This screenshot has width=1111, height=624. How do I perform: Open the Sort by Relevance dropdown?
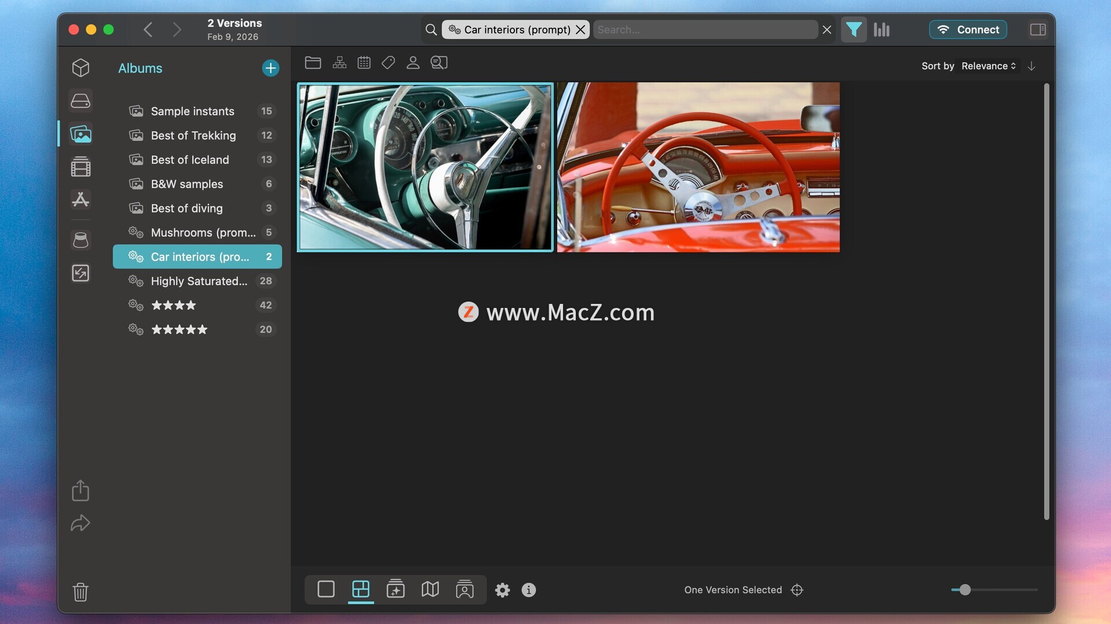point(988,66)
